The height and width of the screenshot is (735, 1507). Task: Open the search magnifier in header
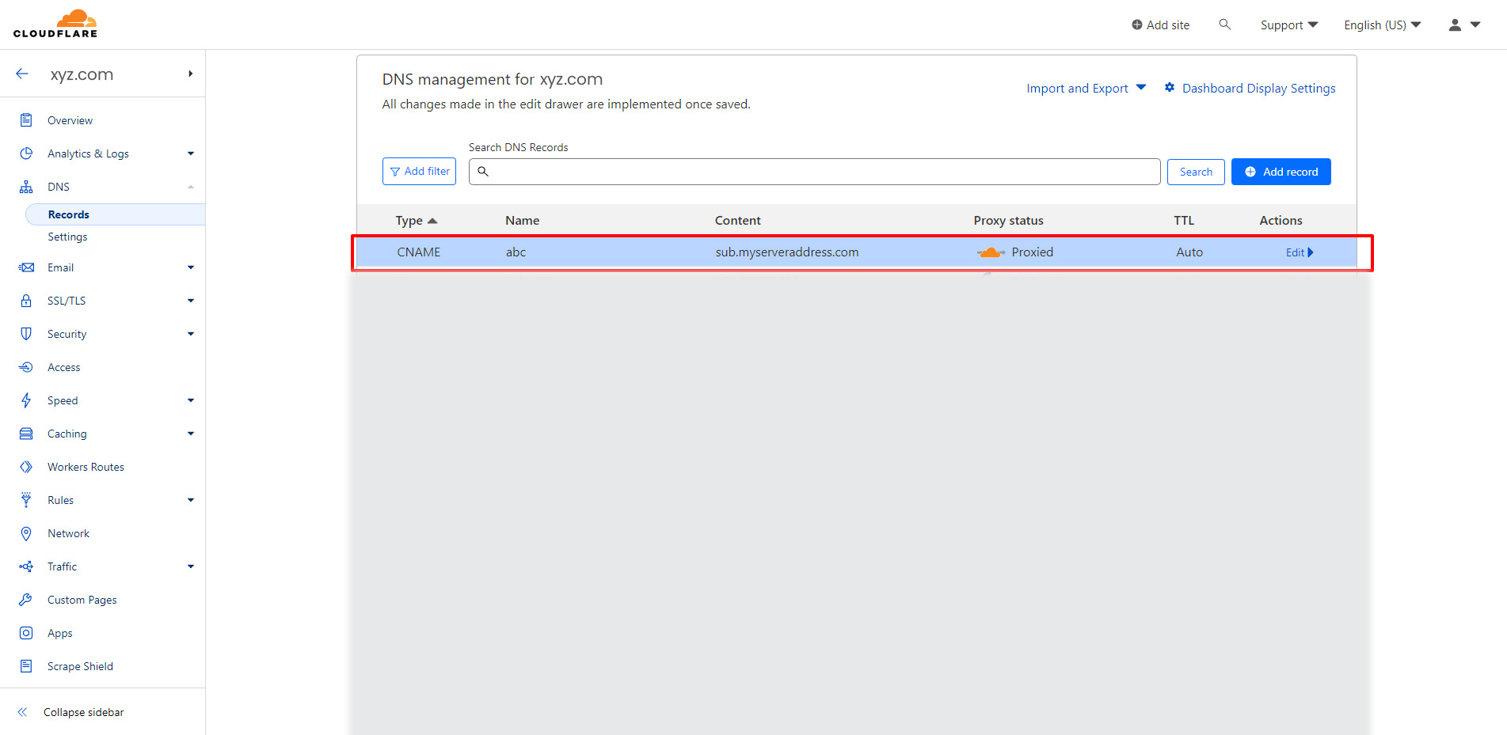[1224, 25]
